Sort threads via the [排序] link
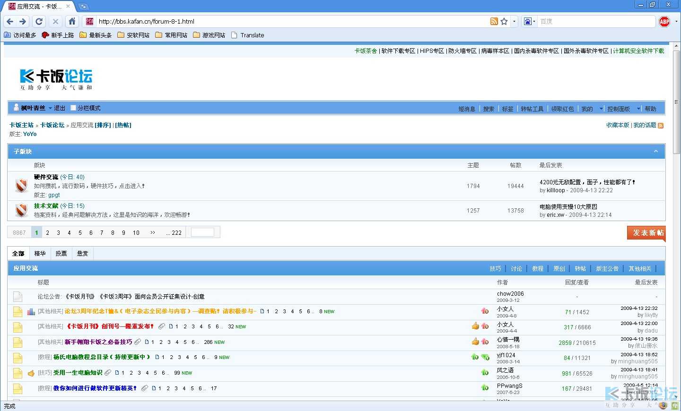This screenshot has height=411, width=681. click(103, 125)
